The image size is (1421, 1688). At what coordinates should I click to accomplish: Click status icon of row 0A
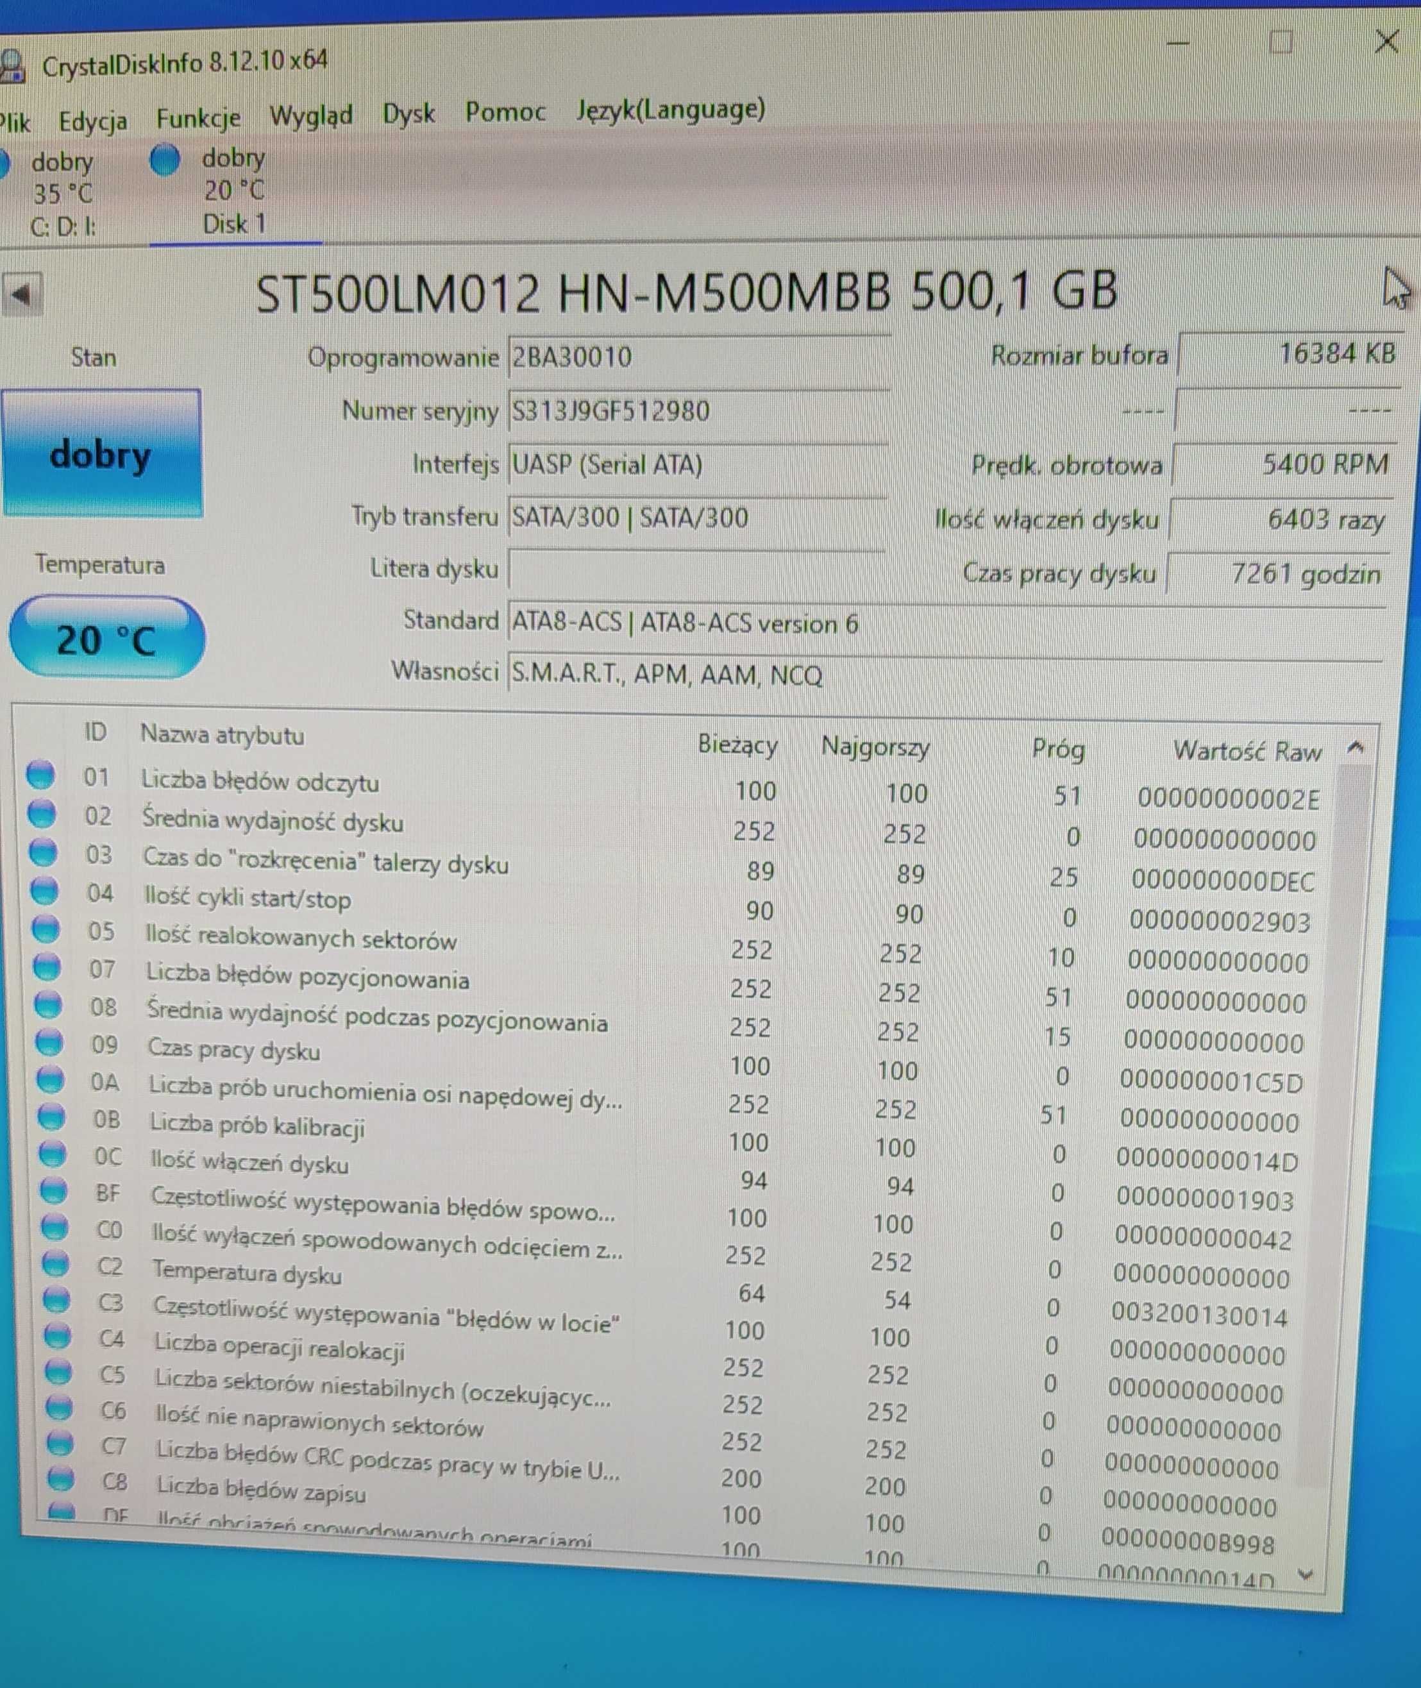50,1079
